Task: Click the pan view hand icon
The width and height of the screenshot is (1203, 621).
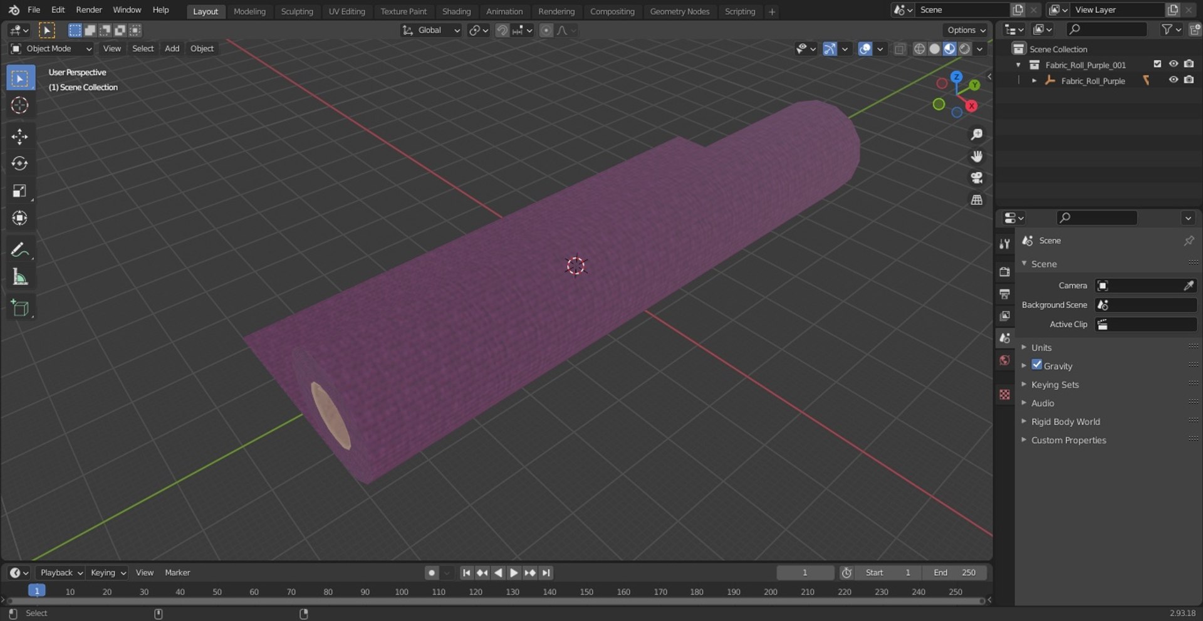Action: tap(976, 157)
